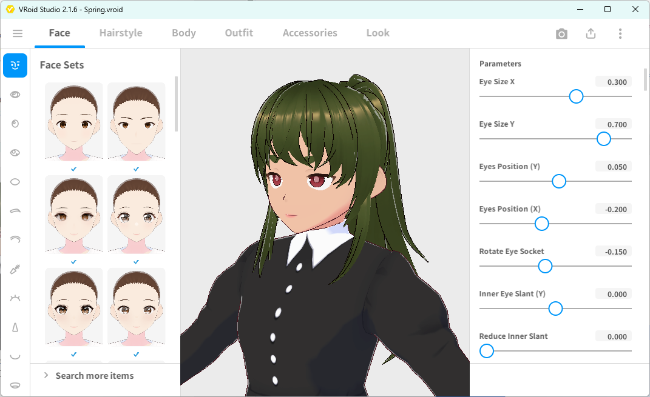
Task: Select the curved mouth category icon
Action: coord(15,356)
